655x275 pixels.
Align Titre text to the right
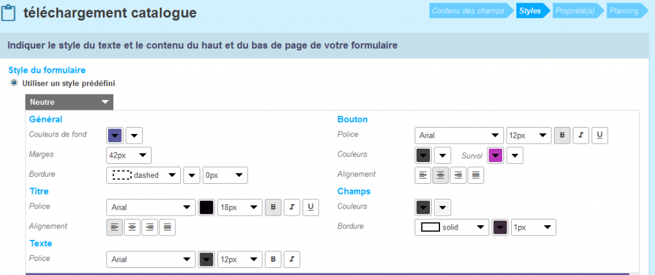150,227
